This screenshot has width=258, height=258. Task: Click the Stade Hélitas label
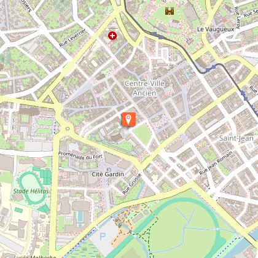[31, 191]
